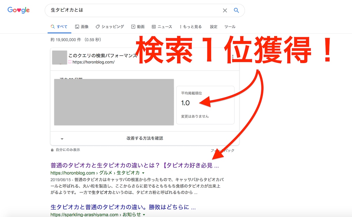Screen dimensions: 352x217
Task: Click the horonblog.com › グルメ › 生タピオカ breadcrumb
Action: coord(95,173)
